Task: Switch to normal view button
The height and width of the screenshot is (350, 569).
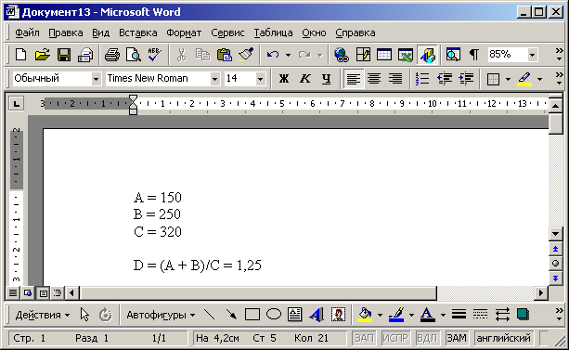Action: coord(13,293)
